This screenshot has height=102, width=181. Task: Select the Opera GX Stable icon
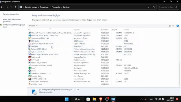click(x=29, y=44)
